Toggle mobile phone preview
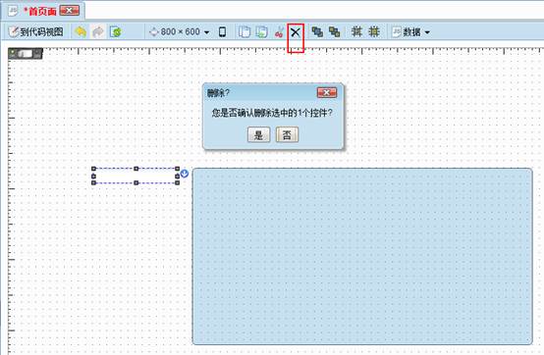 222,31
